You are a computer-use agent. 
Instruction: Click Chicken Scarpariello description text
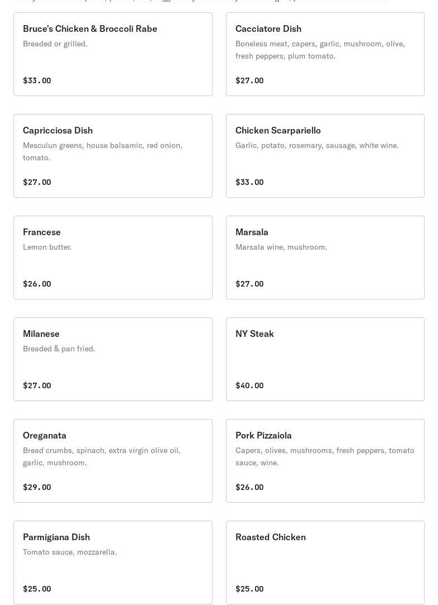pos(317,145)
